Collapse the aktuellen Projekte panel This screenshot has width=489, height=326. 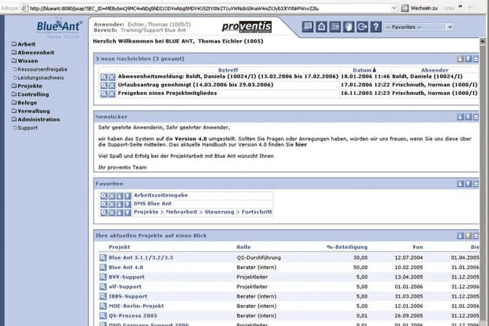click(x=476, y=236)
